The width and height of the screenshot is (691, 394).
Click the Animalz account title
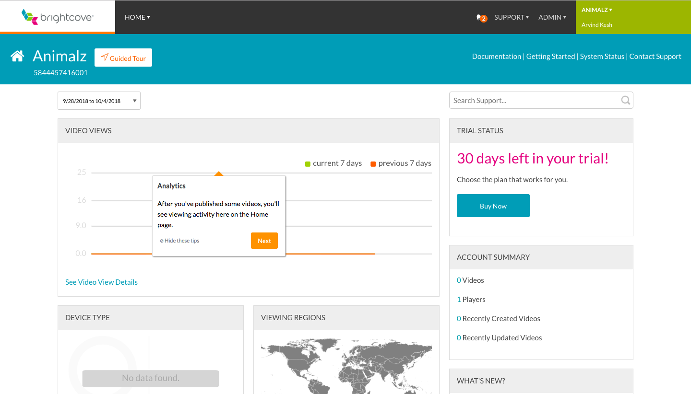(x=60, y=56)
